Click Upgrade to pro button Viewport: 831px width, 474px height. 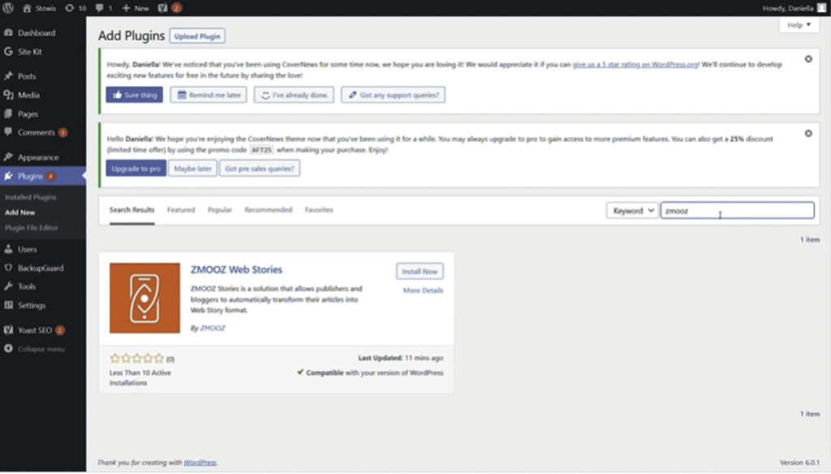pyautogui.click(x=136, y=169)
